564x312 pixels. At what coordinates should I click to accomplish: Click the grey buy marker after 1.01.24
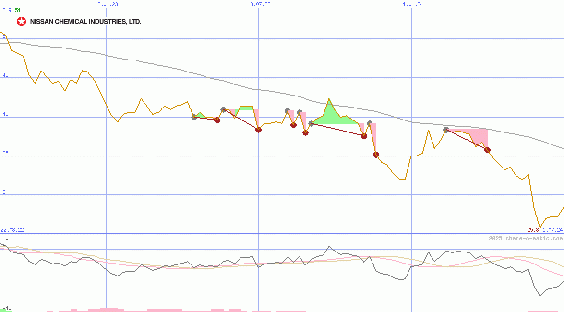tap(446, 130)
